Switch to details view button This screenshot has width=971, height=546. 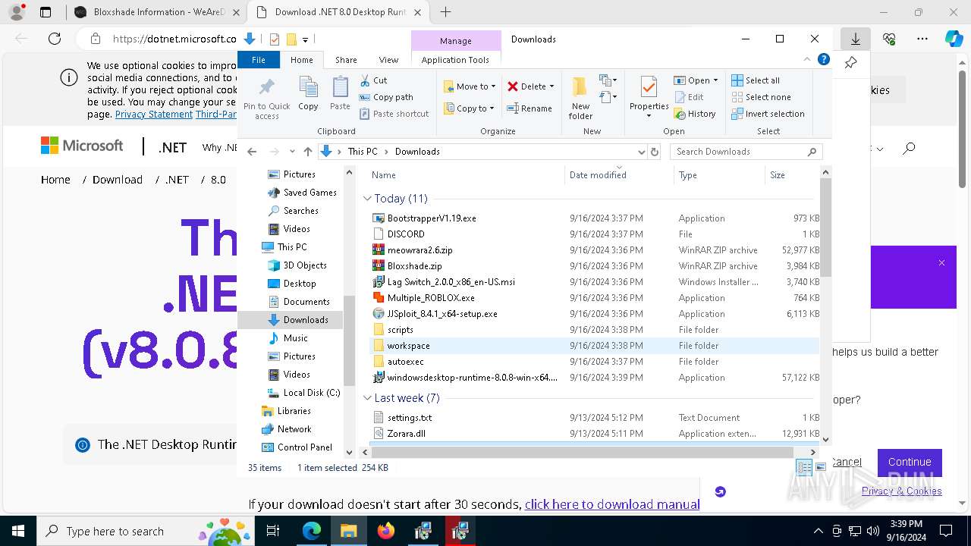(x=804, y=467)
